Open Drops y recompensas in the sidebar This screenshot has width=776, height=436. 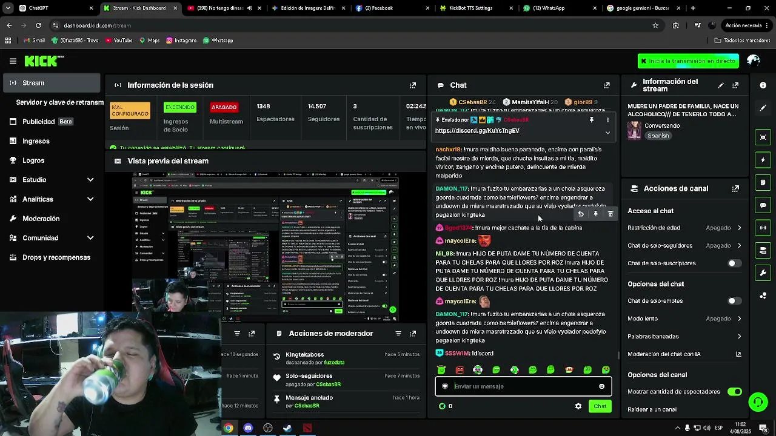[52, 257]
